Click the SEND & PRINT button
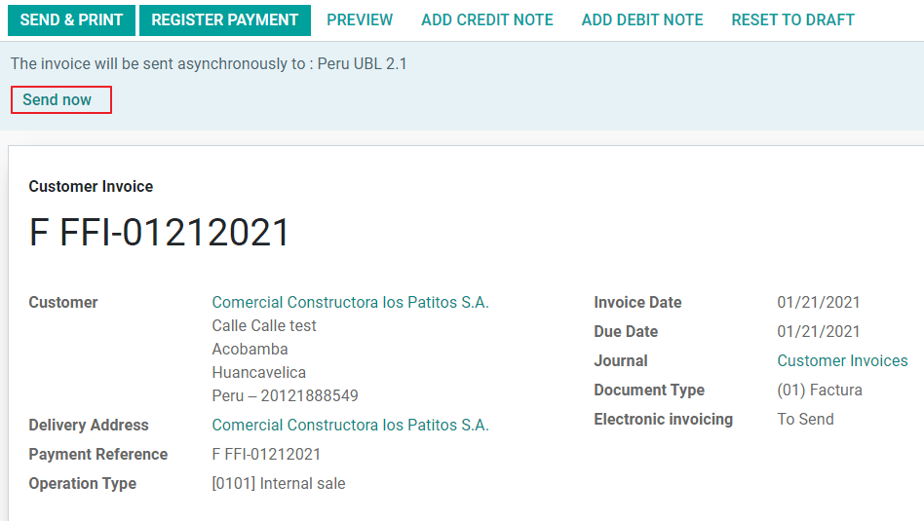The image size is (924, 521). click(71, 19)
